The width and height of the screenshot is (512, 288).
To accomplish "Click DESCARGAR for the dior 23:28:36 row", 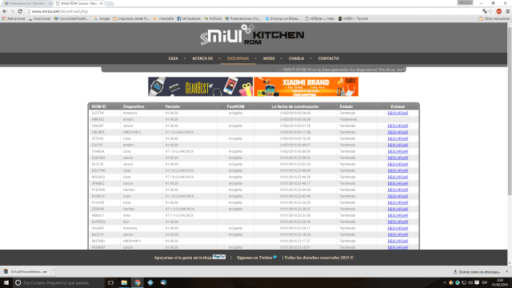I will pos(398,222).
